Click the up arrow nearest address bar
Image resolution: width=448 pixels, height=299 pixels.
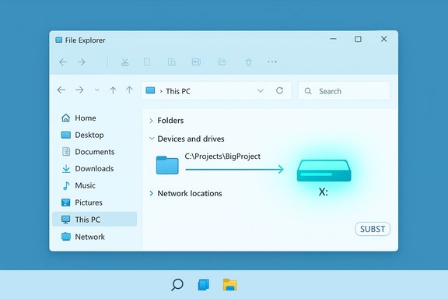point(129,90)
